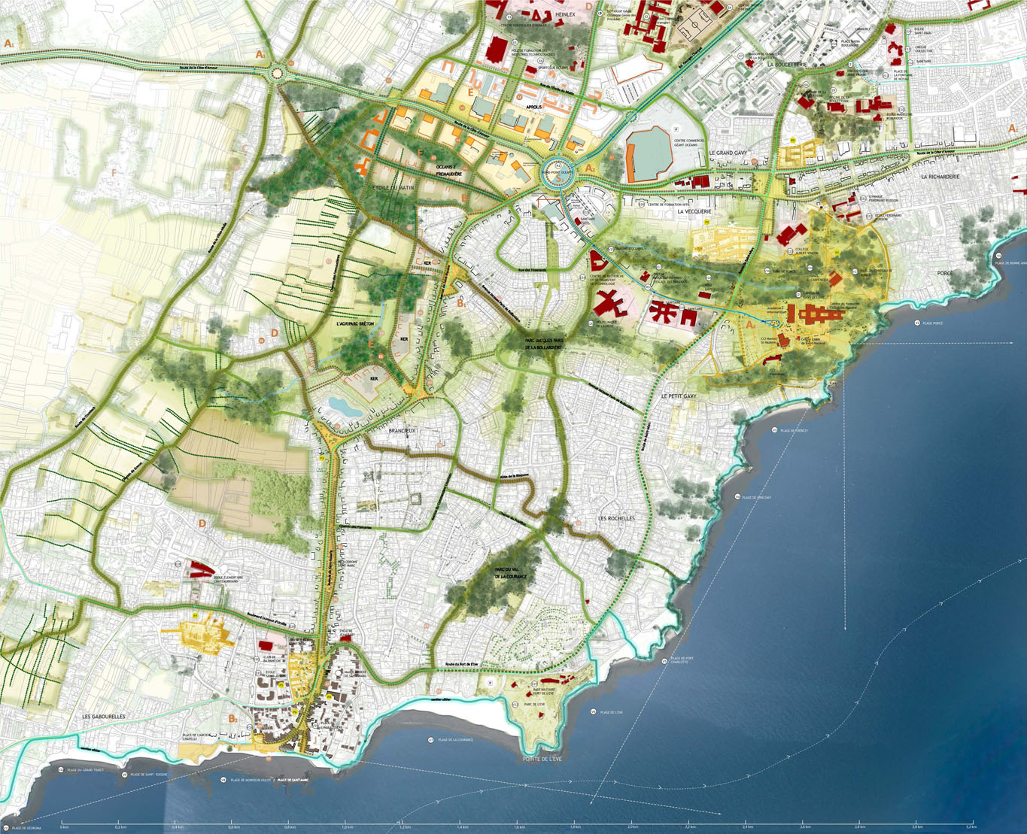Click the APROLIS label

coord(534,108)
